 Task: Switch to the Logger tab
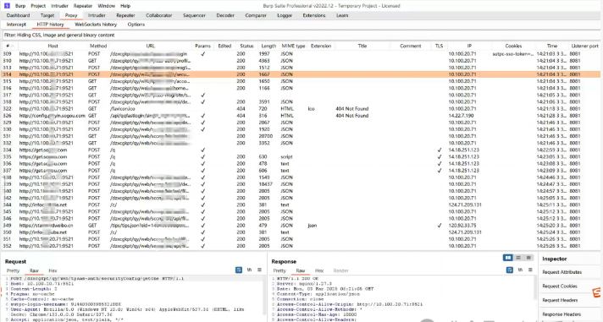(x=285, y=15)
